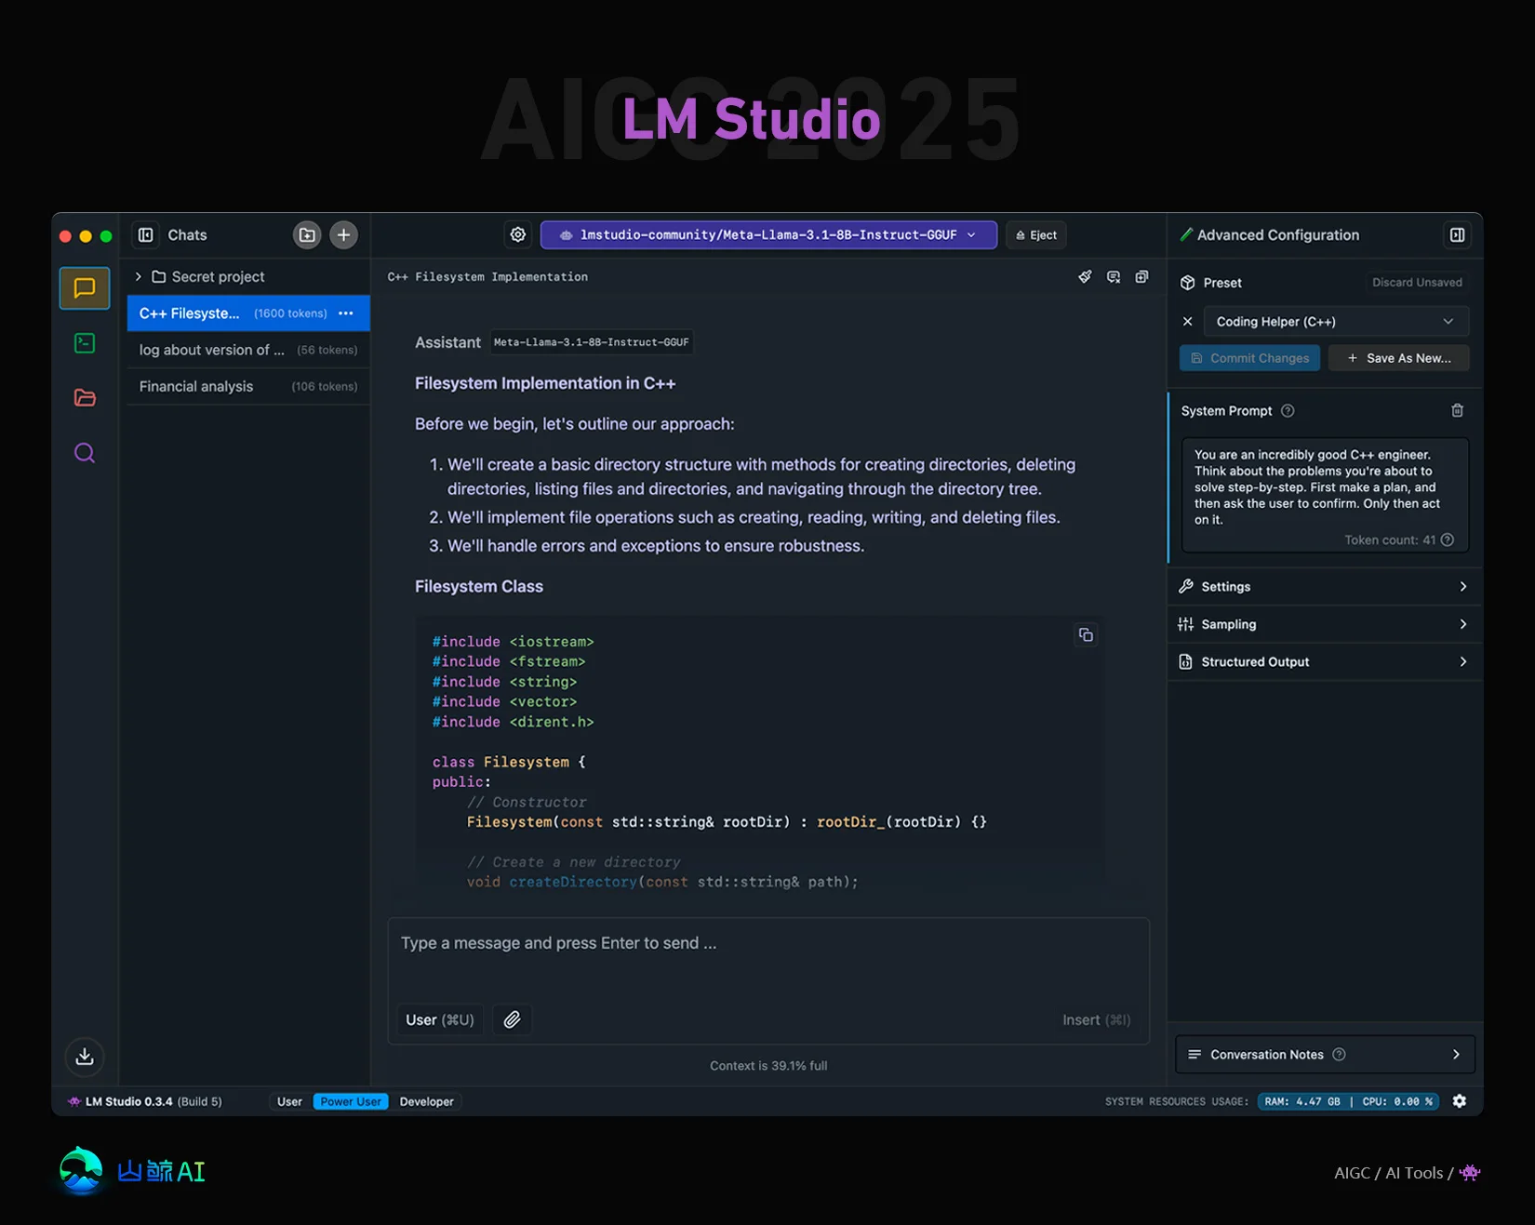Open app settings gear in status bar
Viewport: 1535px width, 1225px height.
tap(1460, 1101)
